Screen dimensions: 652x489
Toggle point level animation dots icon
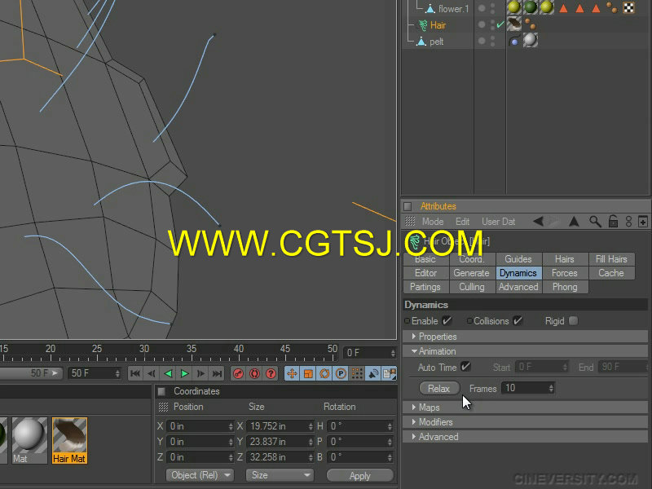point(357,373)
